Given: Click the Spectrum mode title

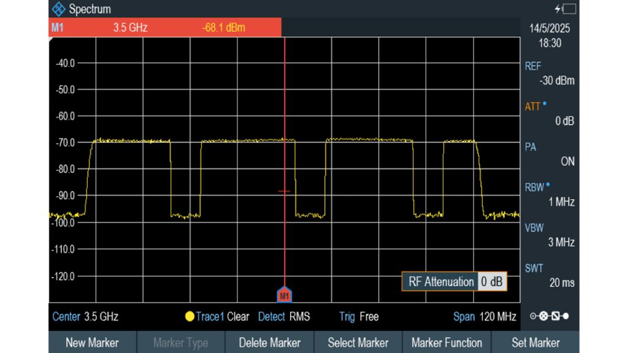Looking at the screenshot, I should [x=90, y=9].
